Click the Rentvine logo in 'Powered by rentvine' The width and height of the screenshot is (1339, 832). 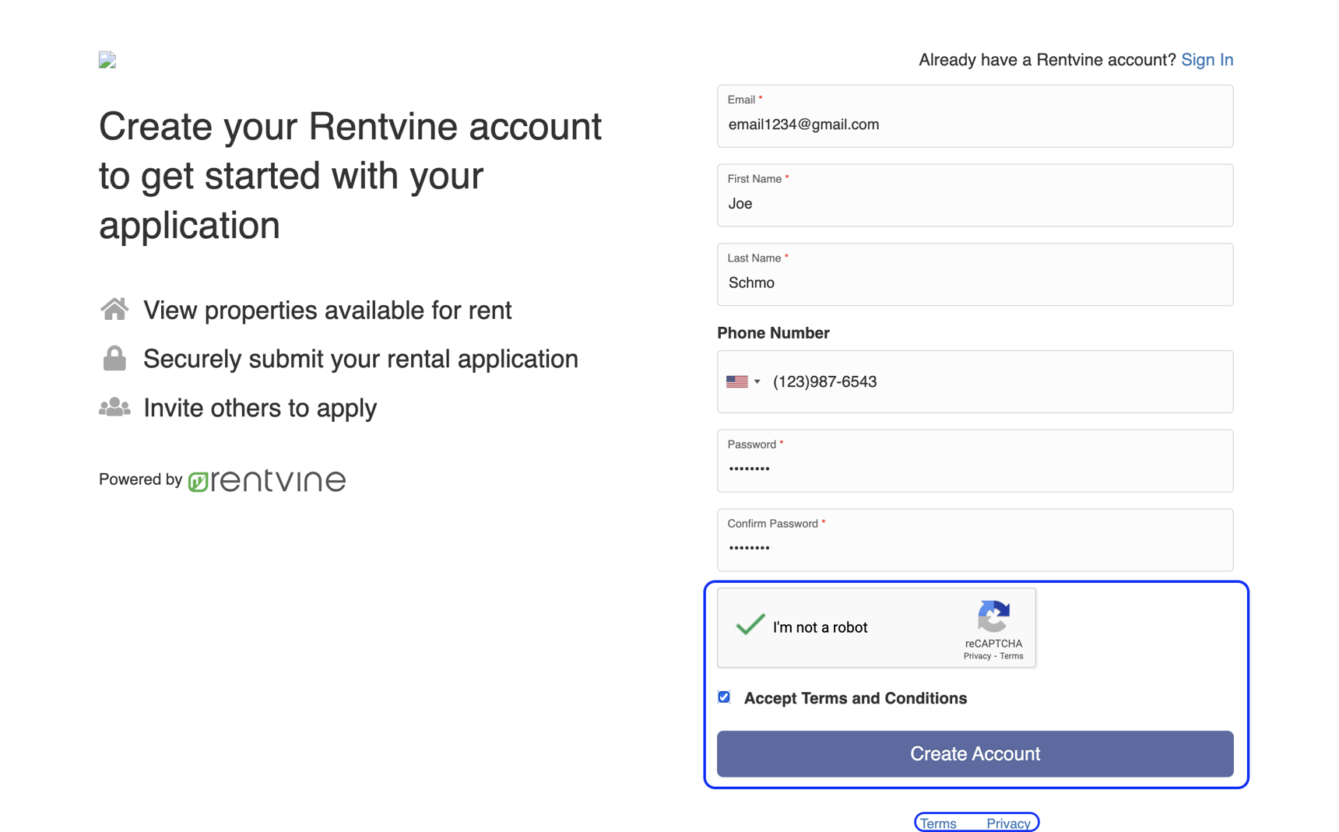(x=266, y=480)
